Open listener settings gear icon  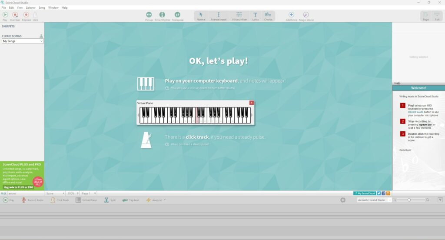tap(343, 200)
